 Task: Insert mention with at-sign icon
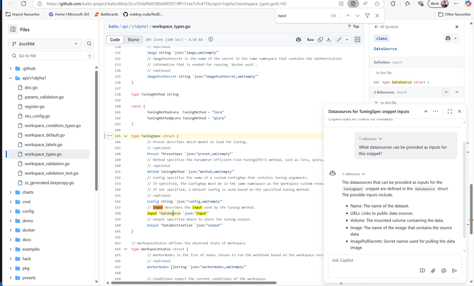[444, 271]
